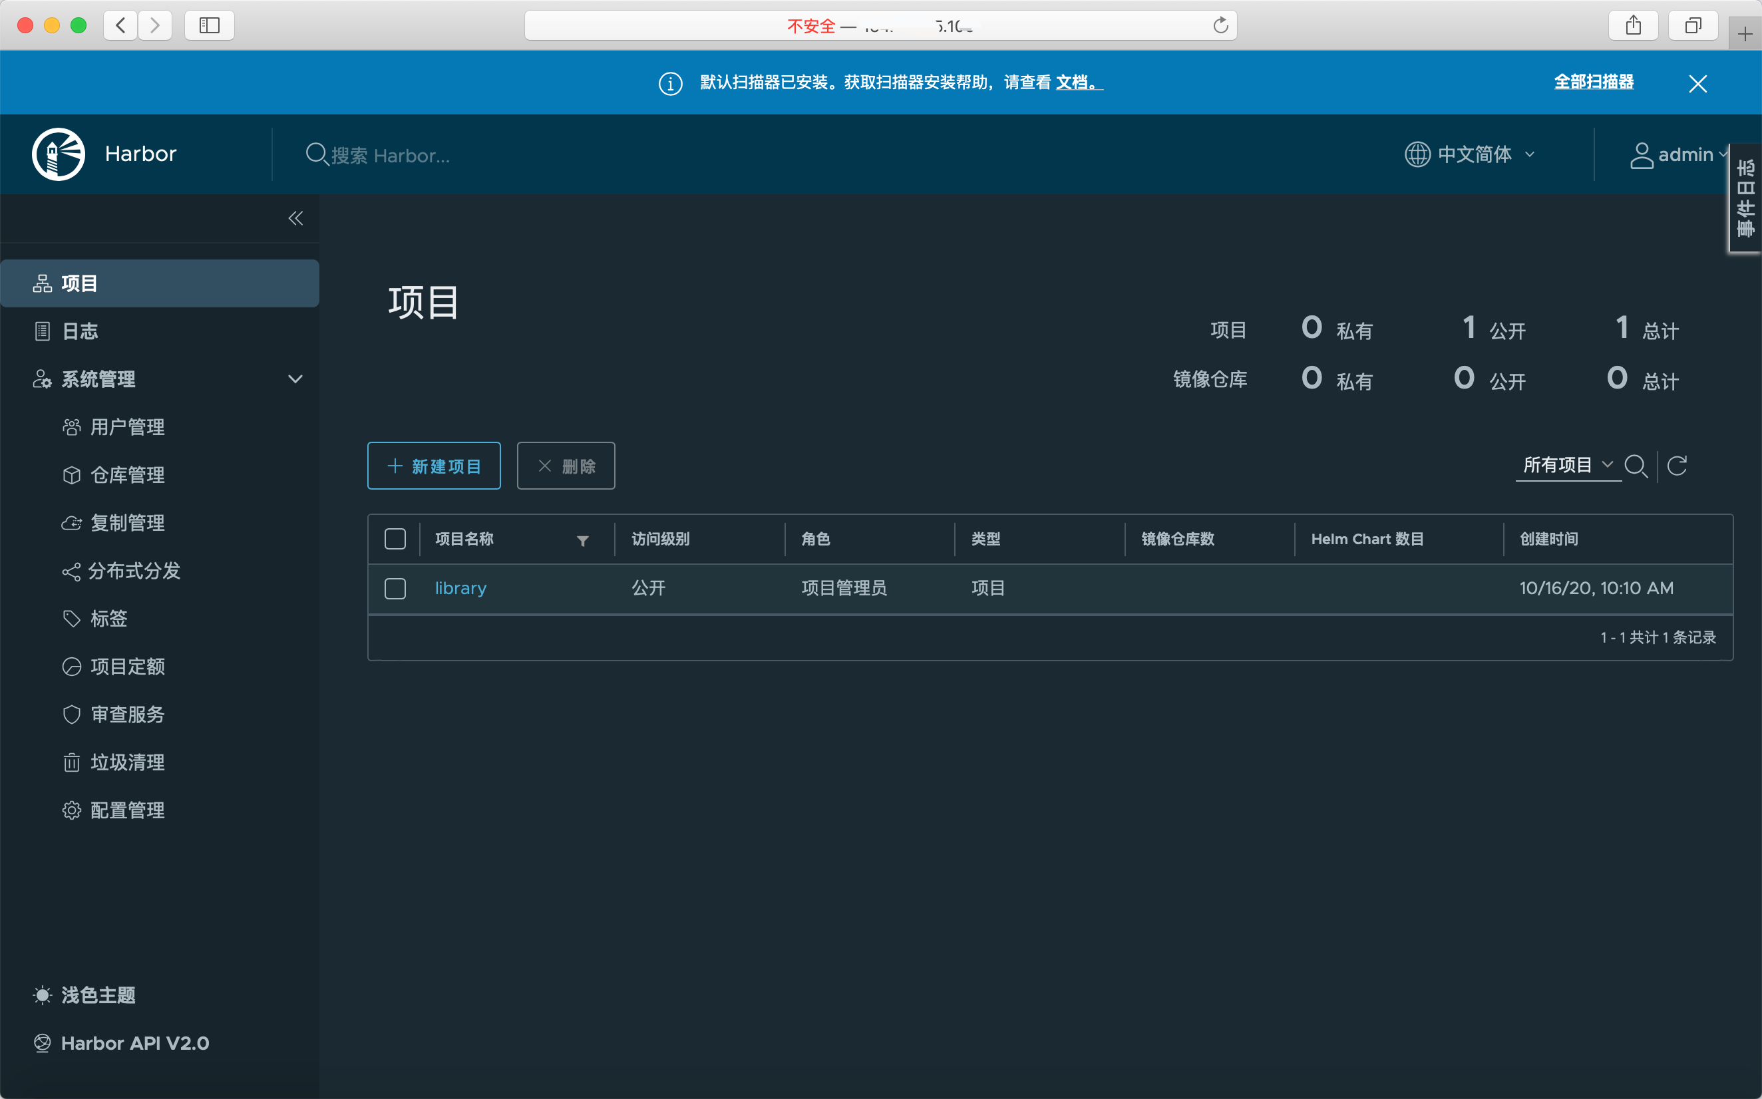Switch to 浅色主题 light theme
Screen dimensions: 1762x1099
coord(98,996)
